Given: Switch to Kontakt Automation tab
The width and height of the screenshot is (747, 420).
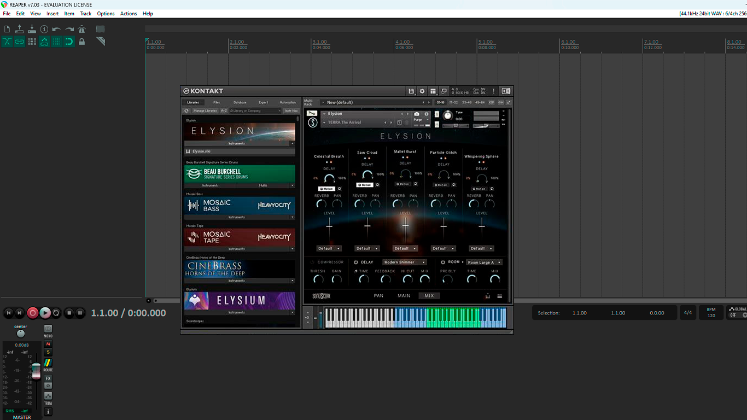Looking at the screenshot, I should tap(288, 102).
